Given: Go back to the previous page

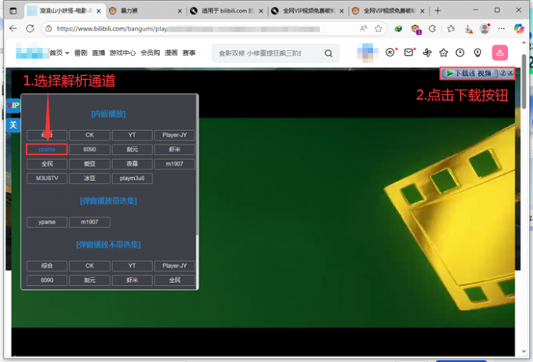Looking at the screenshot, I should [x=13, y=29].
